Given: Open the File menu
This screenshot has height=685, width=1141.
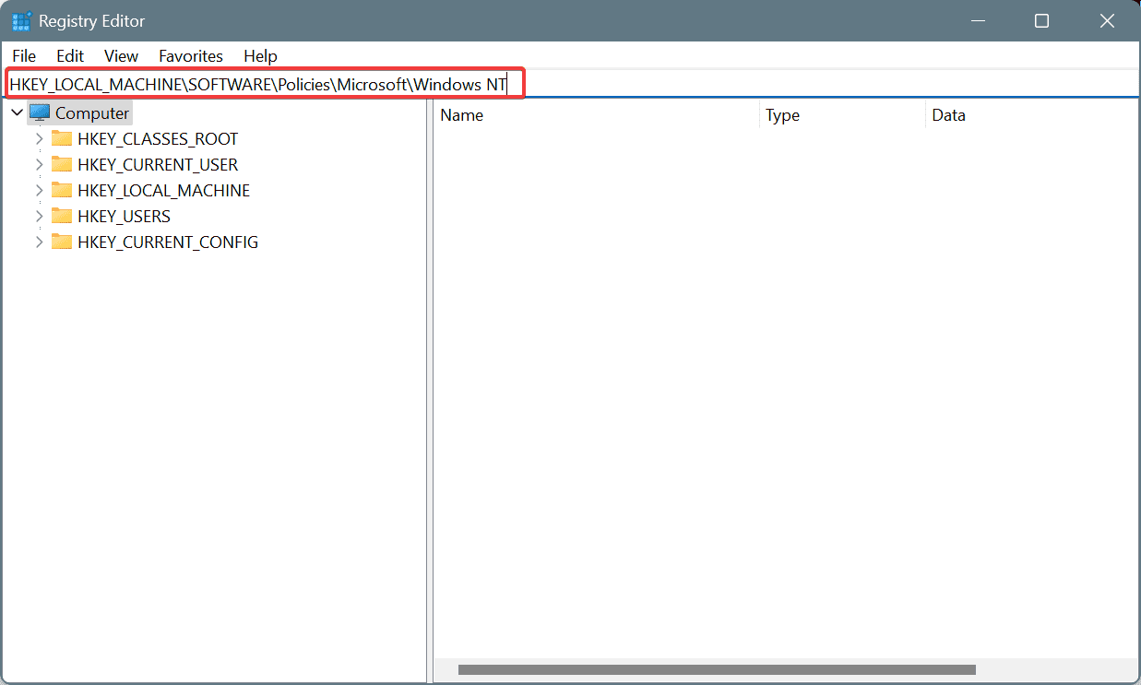Looking at the screenshot, I should pos(24,56).
